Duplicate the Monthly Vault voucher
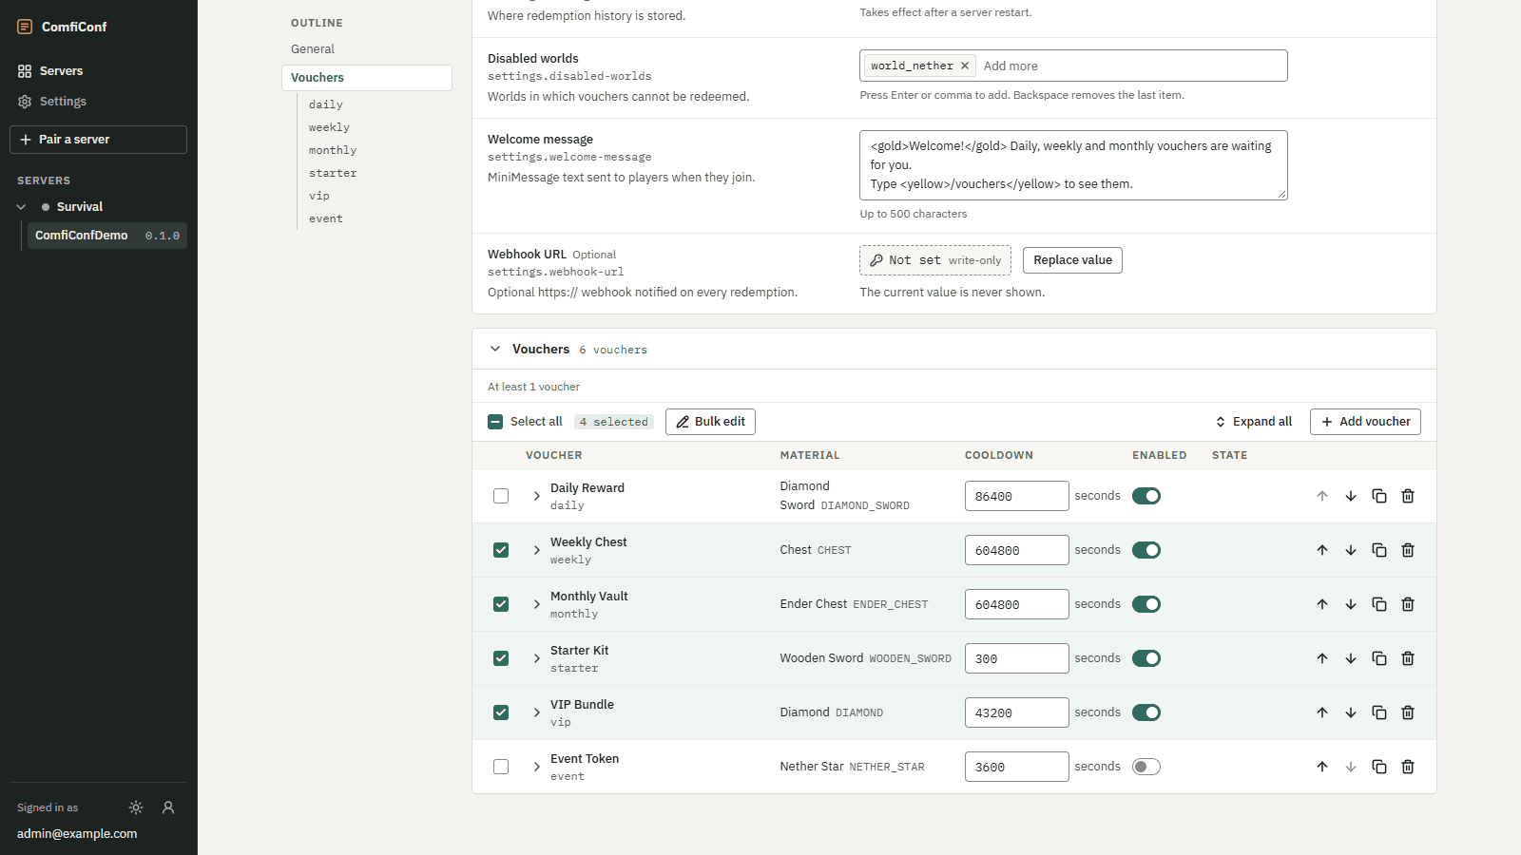Screen dimensions: 1521x855 (1379, 604)
